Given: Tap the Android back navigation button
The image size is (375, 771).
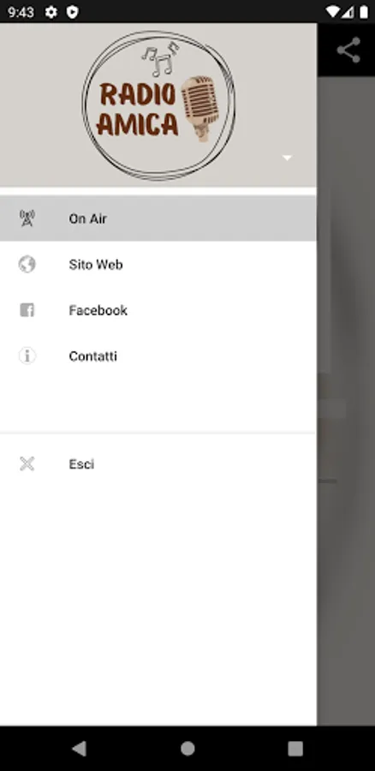Looking at the screenshot, I should pyautogui.click(x=80, y=749).
